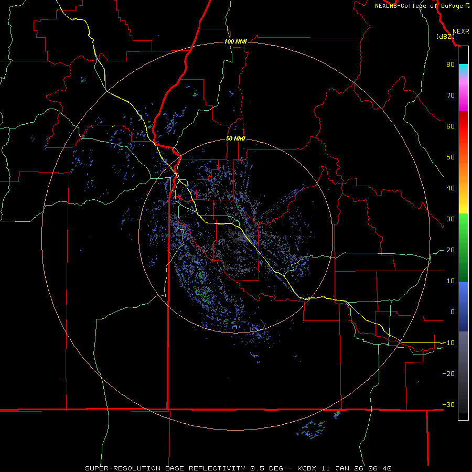Click the NEXR label above the color scale
Image resolution: width=472 pixels, height=472 pixels.
tap(460, 31)
